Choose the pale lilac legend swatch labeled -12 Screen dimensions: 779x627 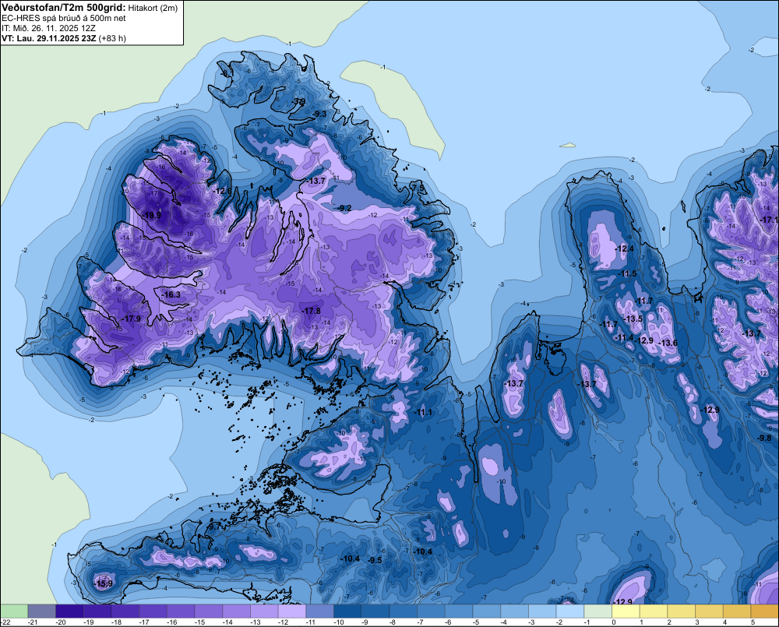pos(292,611)
